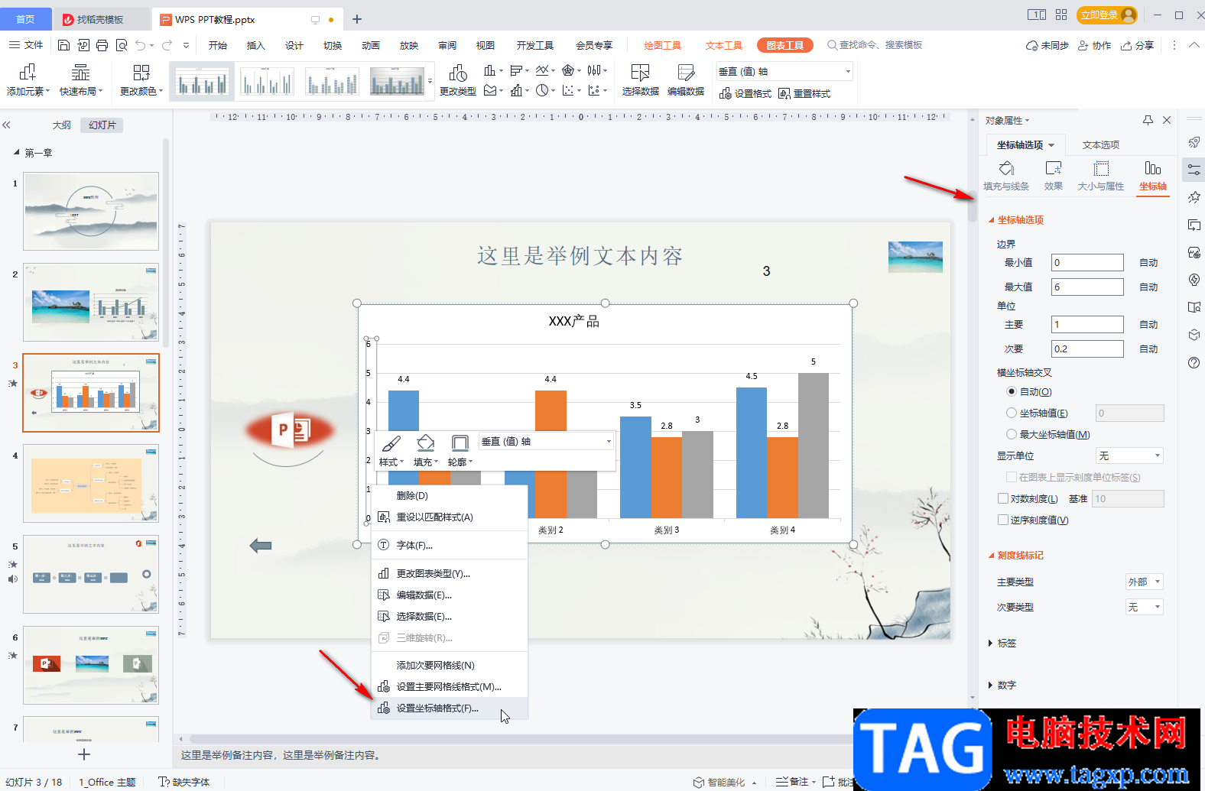Open Print Preview from quick toolbar
This screenshot has height=791, width=1205.
tap(122, 45)
